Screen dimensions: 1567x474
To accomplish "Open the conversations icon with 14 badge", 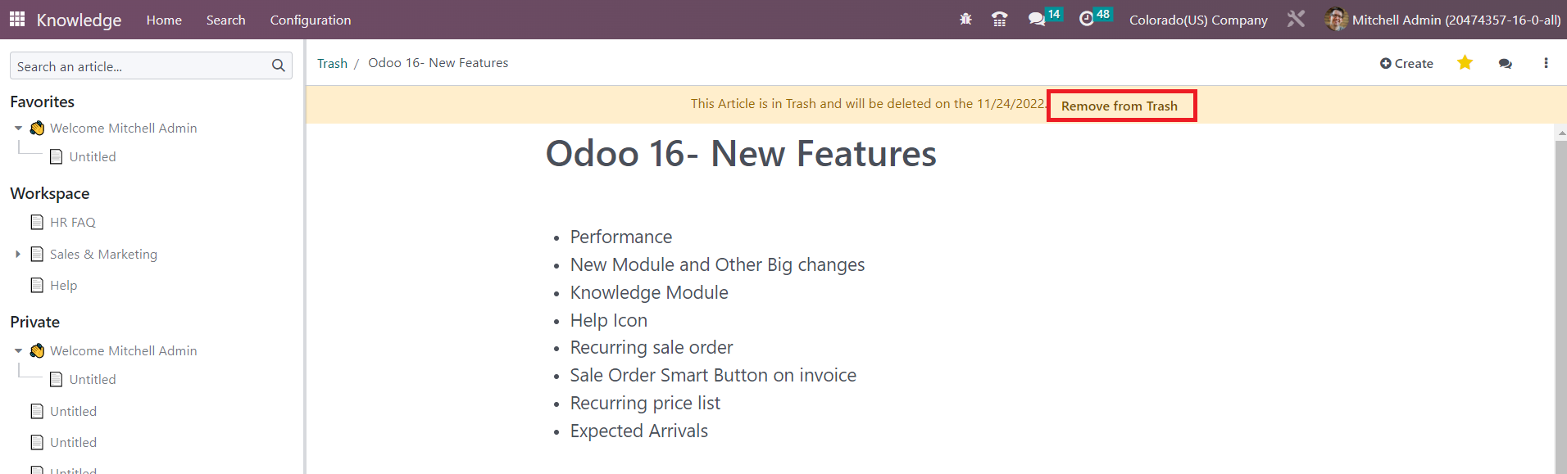I will [x=1045, y=17].
